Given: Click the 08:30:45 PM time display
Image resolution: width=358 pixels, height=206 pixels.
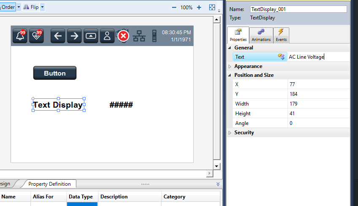Looking at the screenshot, I should coord(177,33).
